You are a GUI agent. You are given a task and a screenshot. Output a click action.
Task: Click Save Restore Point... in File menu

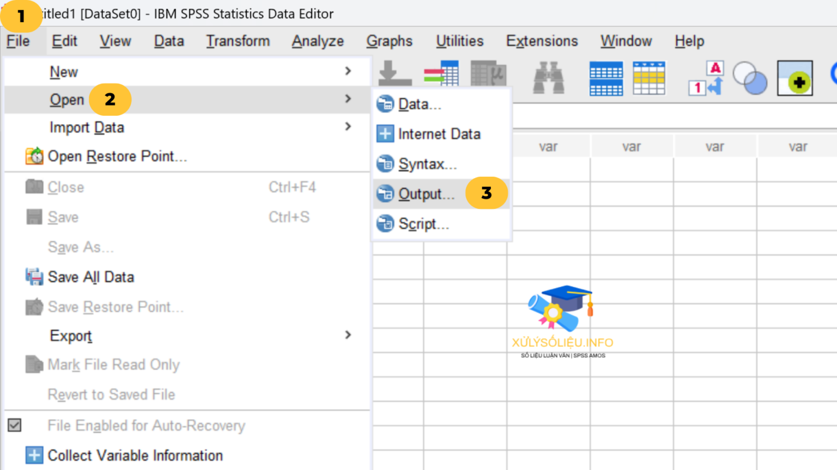point(187,307)
